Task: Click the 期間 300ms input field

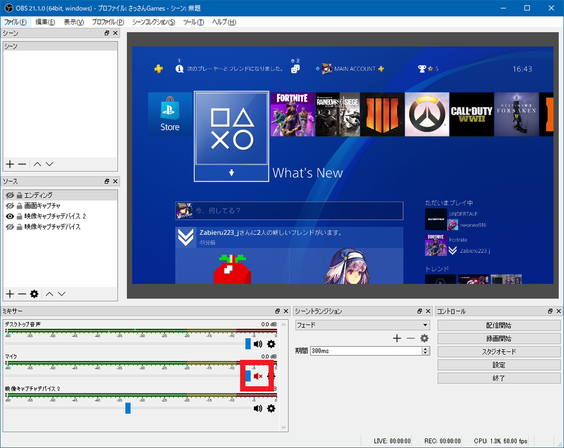Action: click(366, 351)
